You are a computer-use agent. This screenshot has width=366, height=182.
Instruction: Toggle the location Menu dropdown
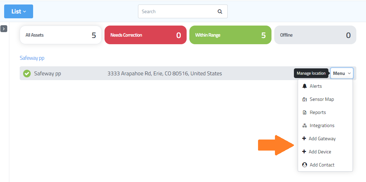(x=342, y=73)
